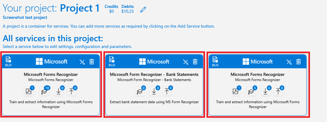Image resolution: width=327 pixels, height=122 pixels.
Task: Click graduation cap icon on Bank Statements card
Action: pyautogui.click(x=140, y=91)
